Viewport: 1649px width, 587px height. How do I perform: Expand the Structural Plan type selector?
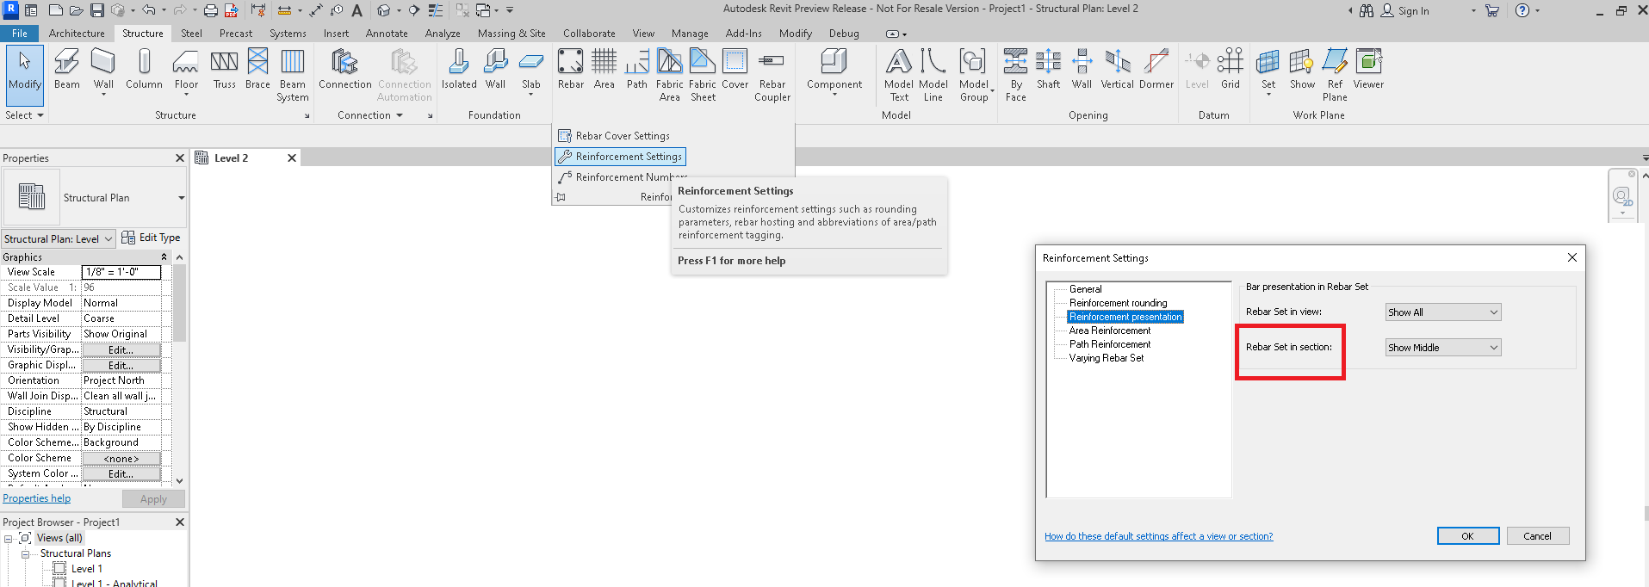(181, 198)
